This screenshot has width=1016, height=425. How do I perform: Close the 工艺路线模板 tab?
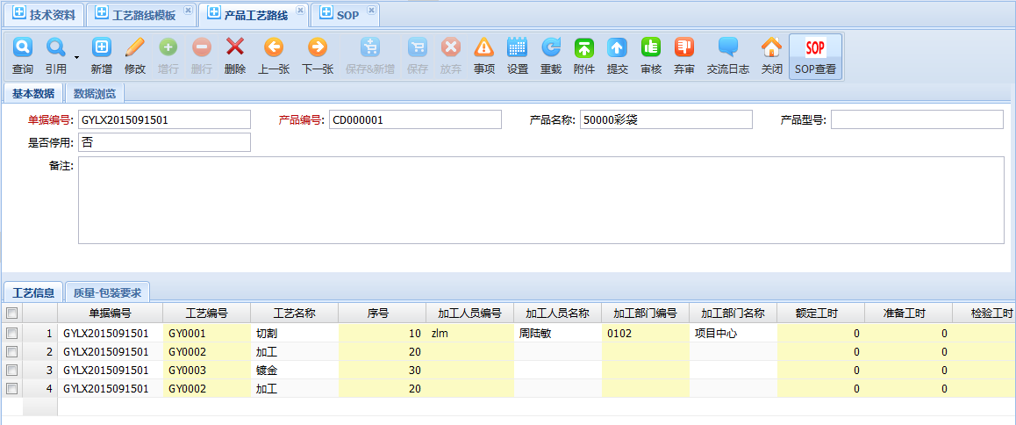188,10
